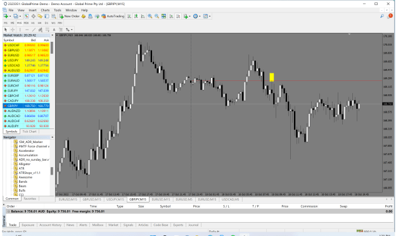Select the equidistant channel tool
The height and width of the screenshot is (236, 396).
[40, 30]
